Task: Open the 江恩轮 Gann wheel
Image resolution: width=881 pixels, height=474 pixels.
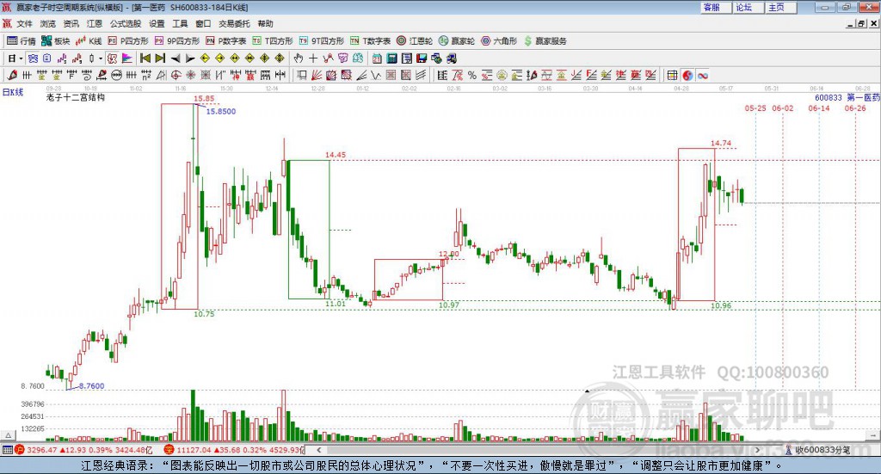Action: (415, 41)
